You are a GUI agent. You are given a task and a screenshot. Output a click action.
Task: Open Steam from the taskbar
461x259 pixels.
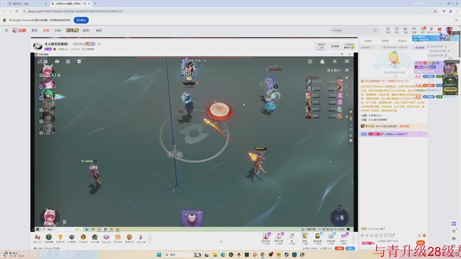coord(286,254)
